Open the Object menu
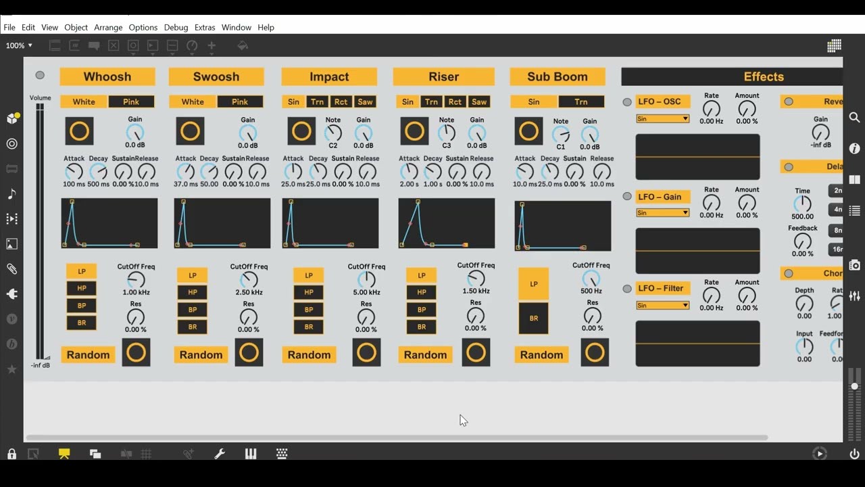Screen dimensions: 865x487 tap(76, 27)
